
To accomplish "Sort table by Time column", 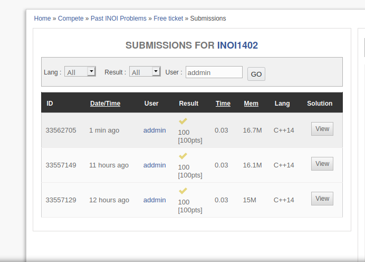I will (x=223, y=103).
